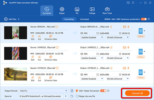Viewport: 154px width, 100px height.
Task: Click custom profile settings icon beside Output Format
Action: point(72,91)
